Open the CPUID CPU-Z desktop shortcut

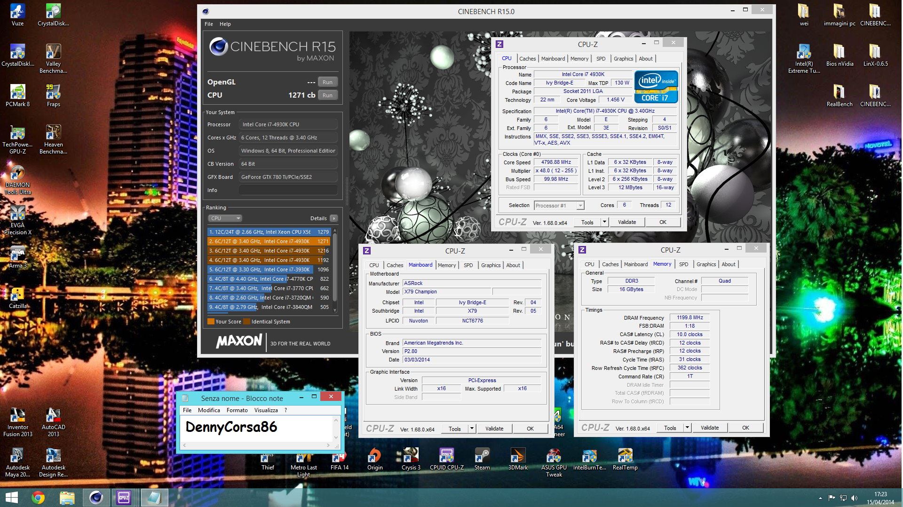[x=446, y=459]
